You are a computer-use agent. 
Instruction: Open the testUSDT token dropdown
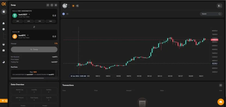click(29, 14)
